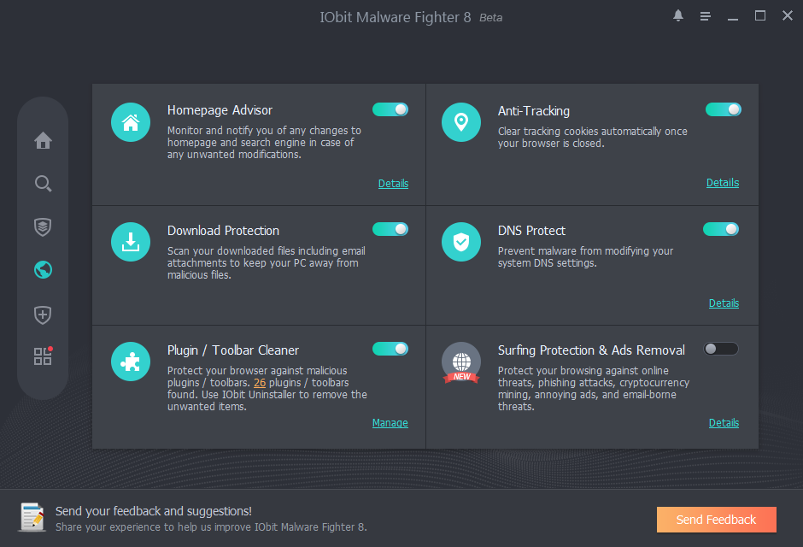Click the notification bell icon
This screenshot has height=547, width=803.
pos(678,16)
